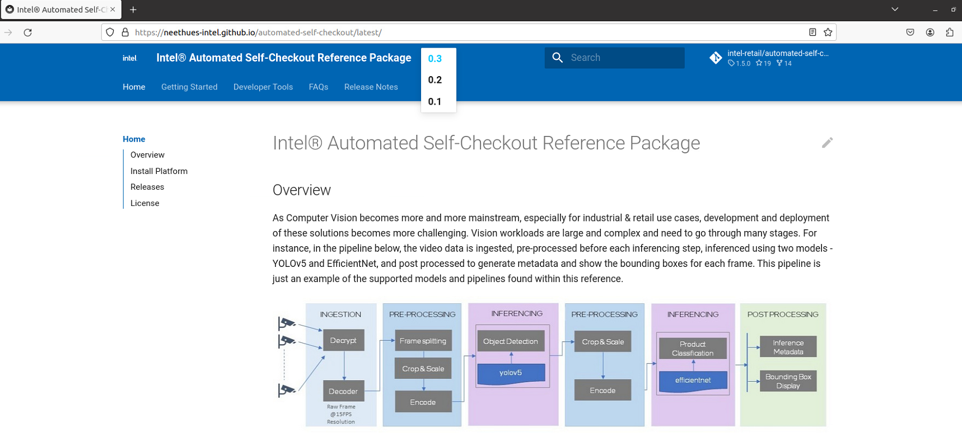Screen dimensions: 962x442
Task: Click the site security lock icon
Action: click(x=125, y=32)
